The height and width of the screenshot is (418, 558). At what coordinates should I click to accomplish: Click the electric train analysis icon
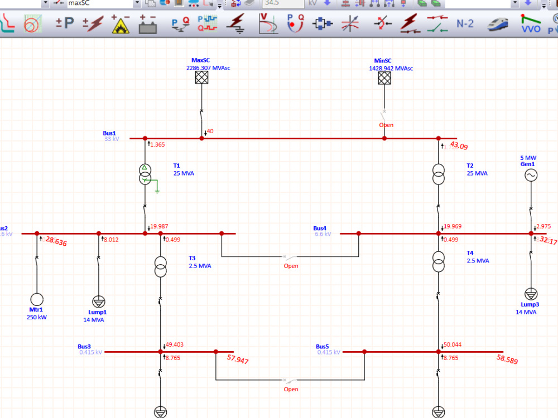click(497, 24)
